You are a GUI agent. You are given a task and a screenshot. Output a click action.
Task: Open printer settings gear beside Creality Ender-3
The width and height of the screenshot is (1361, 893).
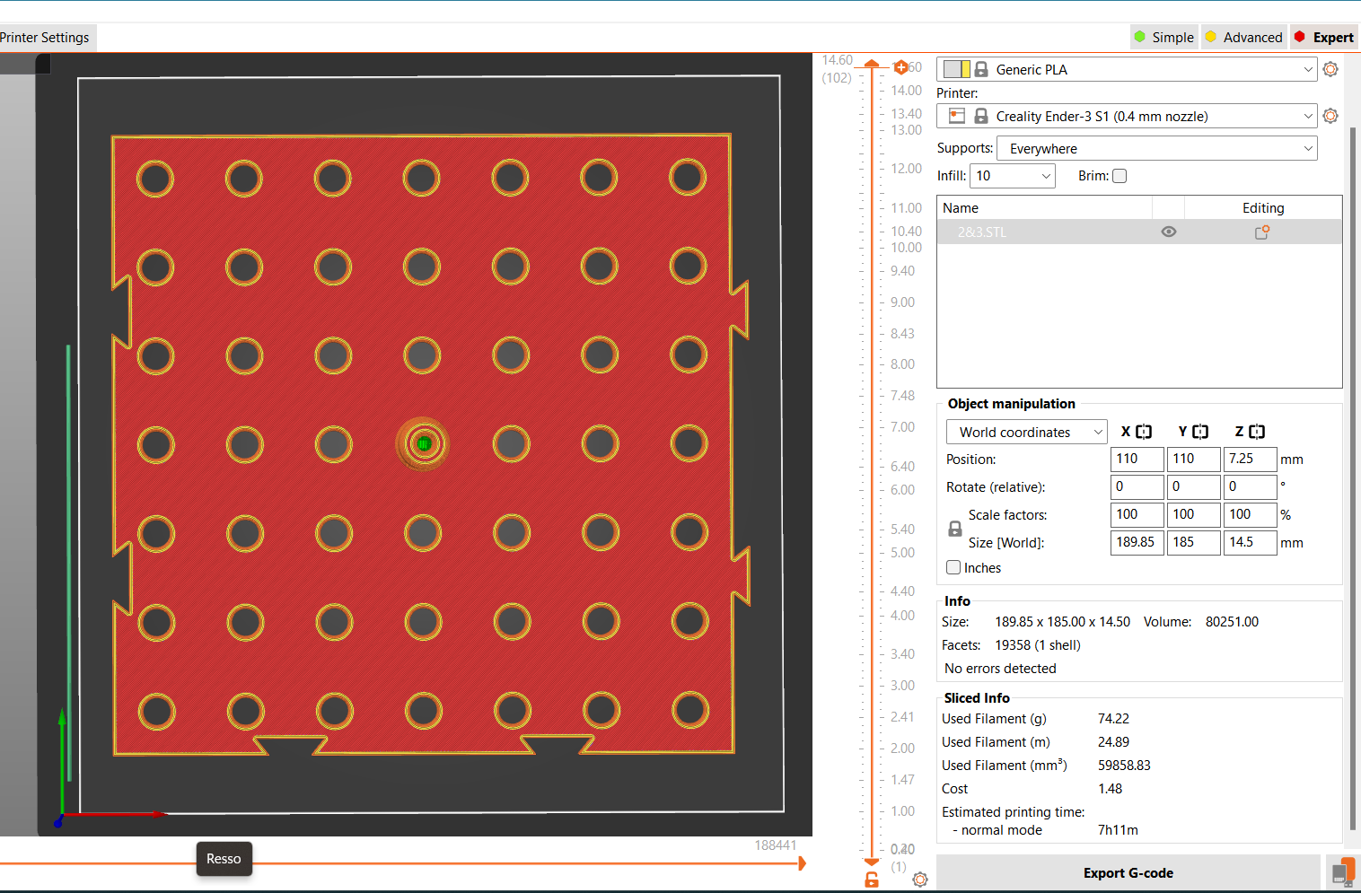(x=1330, y=116)
